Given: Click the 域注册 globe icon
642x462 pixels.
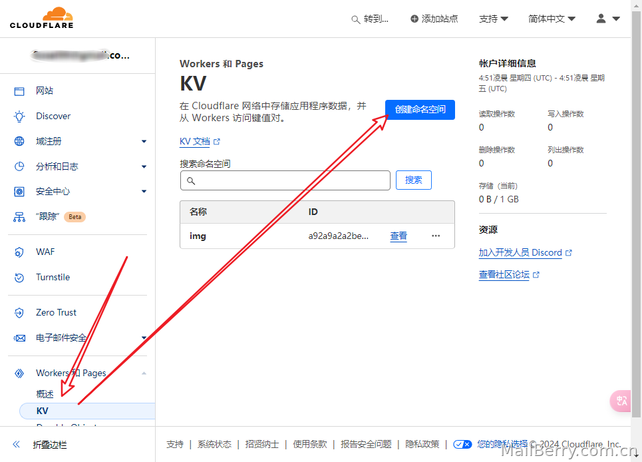Looking at the screenshot, I should point(19,141).
